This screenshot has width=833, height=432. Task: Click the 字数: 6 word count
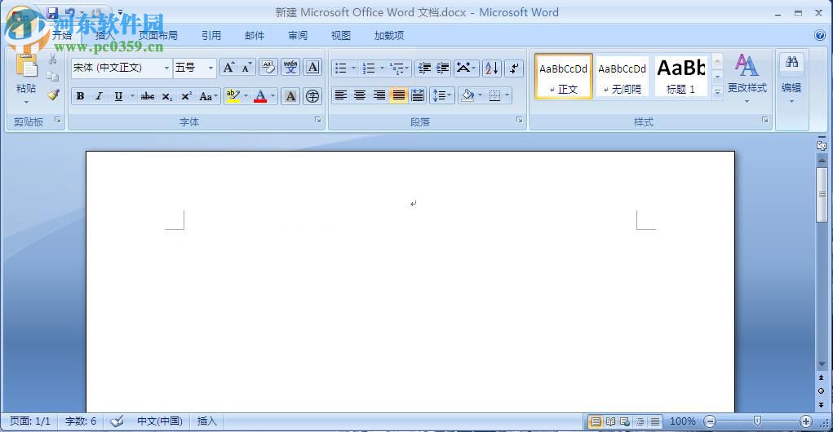tap(81, 421)
